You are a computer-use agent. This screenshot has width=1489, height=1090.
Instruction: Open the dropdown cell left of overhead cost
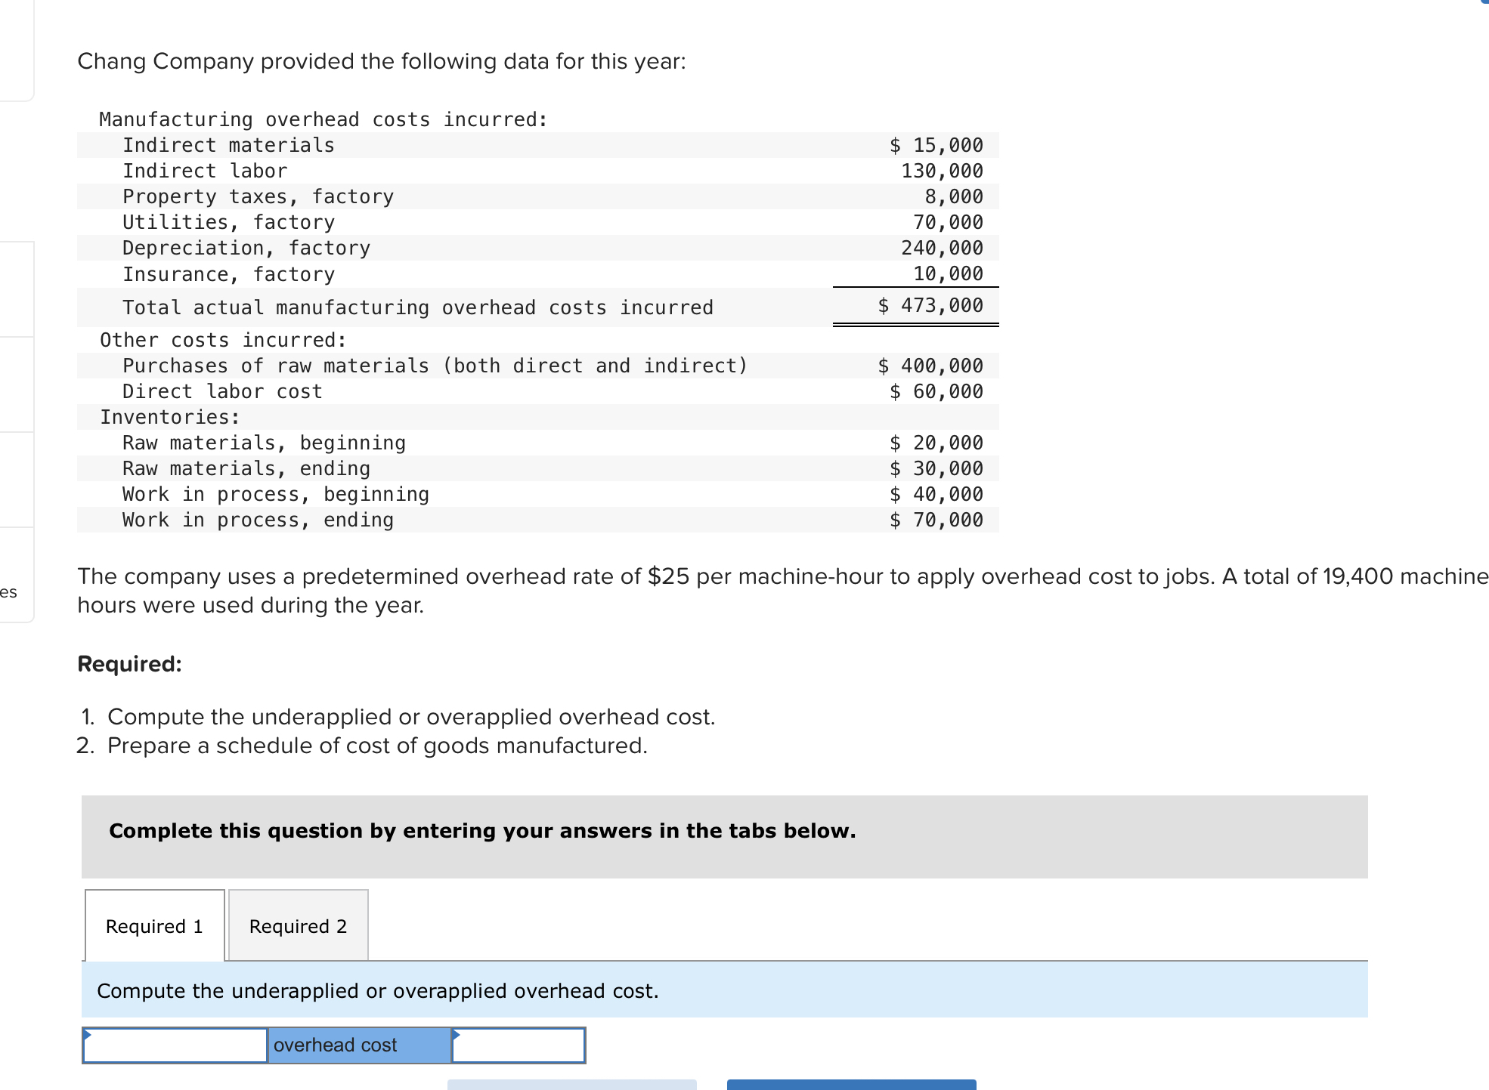pos(175,1045)
